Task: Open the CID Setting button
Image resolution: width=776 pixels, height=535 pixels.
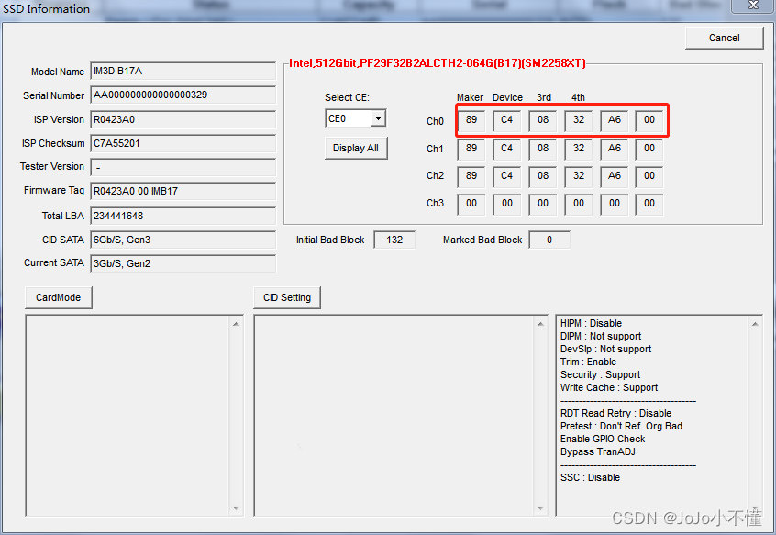Action: click(287, 297)
